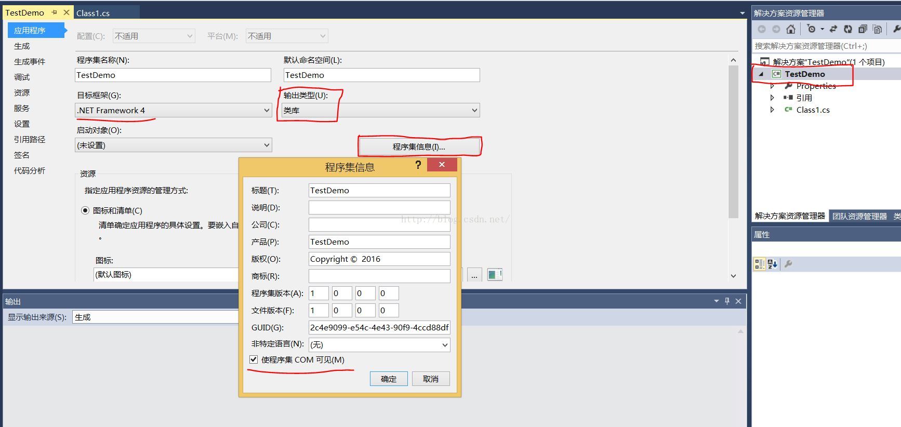Toggle the 使程序集 COM 可见 checkbox
This screenshot has width=901, height=427.
[254, 359]
